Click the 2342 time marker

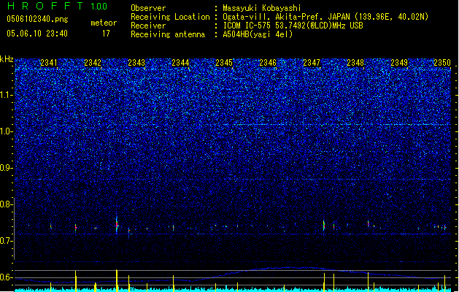coord(93,63)
